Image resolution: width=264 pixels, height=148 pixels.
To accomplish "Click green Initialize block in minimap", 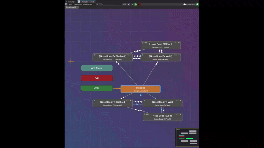I will point(189,138).
